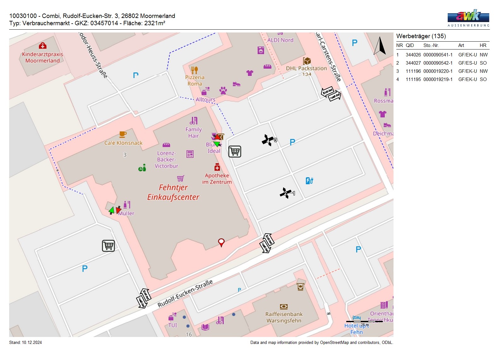This screenshot has height=354, width=500.
Task: Click the Einfahrt/Ausfahrt arrows on Karl-Carstens-Straße
Action: 331,94
